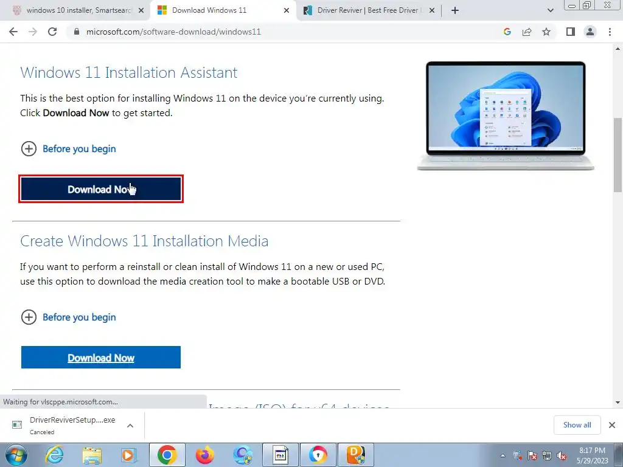Screen dimensions: 623x467
Task: Click Show all downloads
Action: [577, 425]
